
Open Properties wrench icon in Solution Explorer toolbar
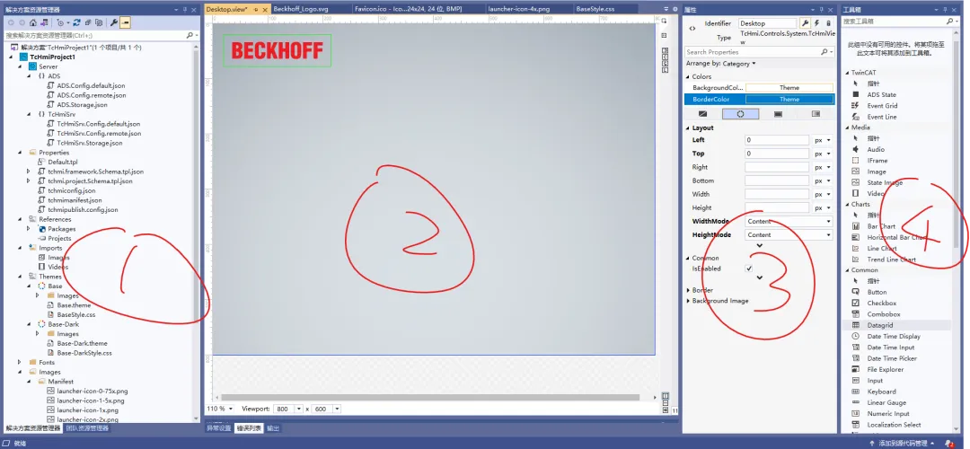tap(114, 22)
